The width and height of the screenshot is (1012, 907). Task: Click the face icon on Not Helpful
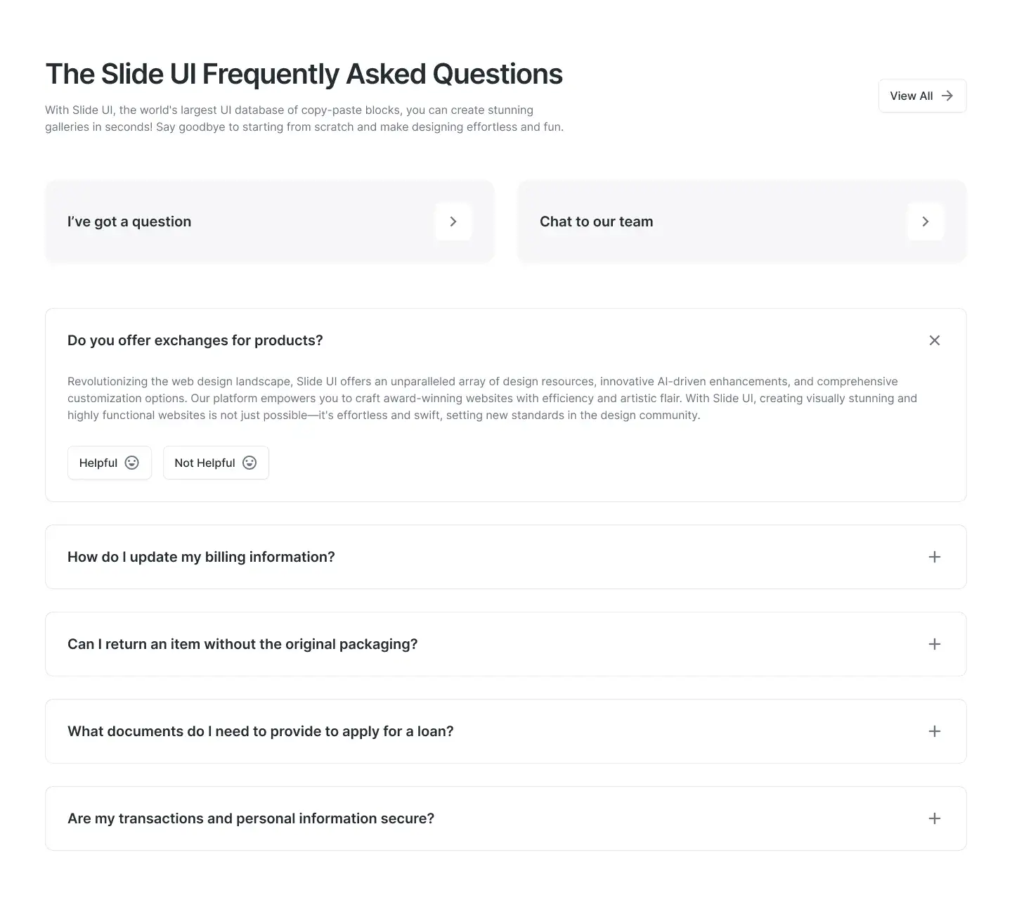click(249, 463)
